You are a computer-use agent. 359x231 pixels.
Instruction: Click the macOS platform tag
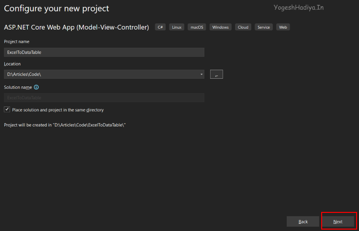pos(197,27)
